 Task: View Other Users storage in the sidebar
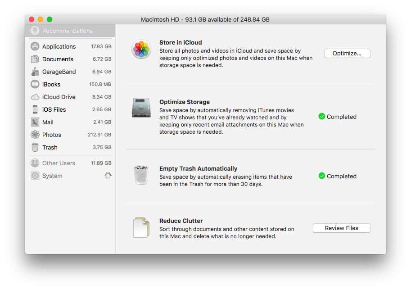tap(59, 163)
